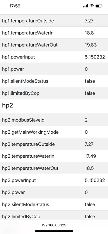Tap the hp2.temperatureWaterIn value 17.49
Viewport: 108px width, 234px height.
[x=90, y=156]
